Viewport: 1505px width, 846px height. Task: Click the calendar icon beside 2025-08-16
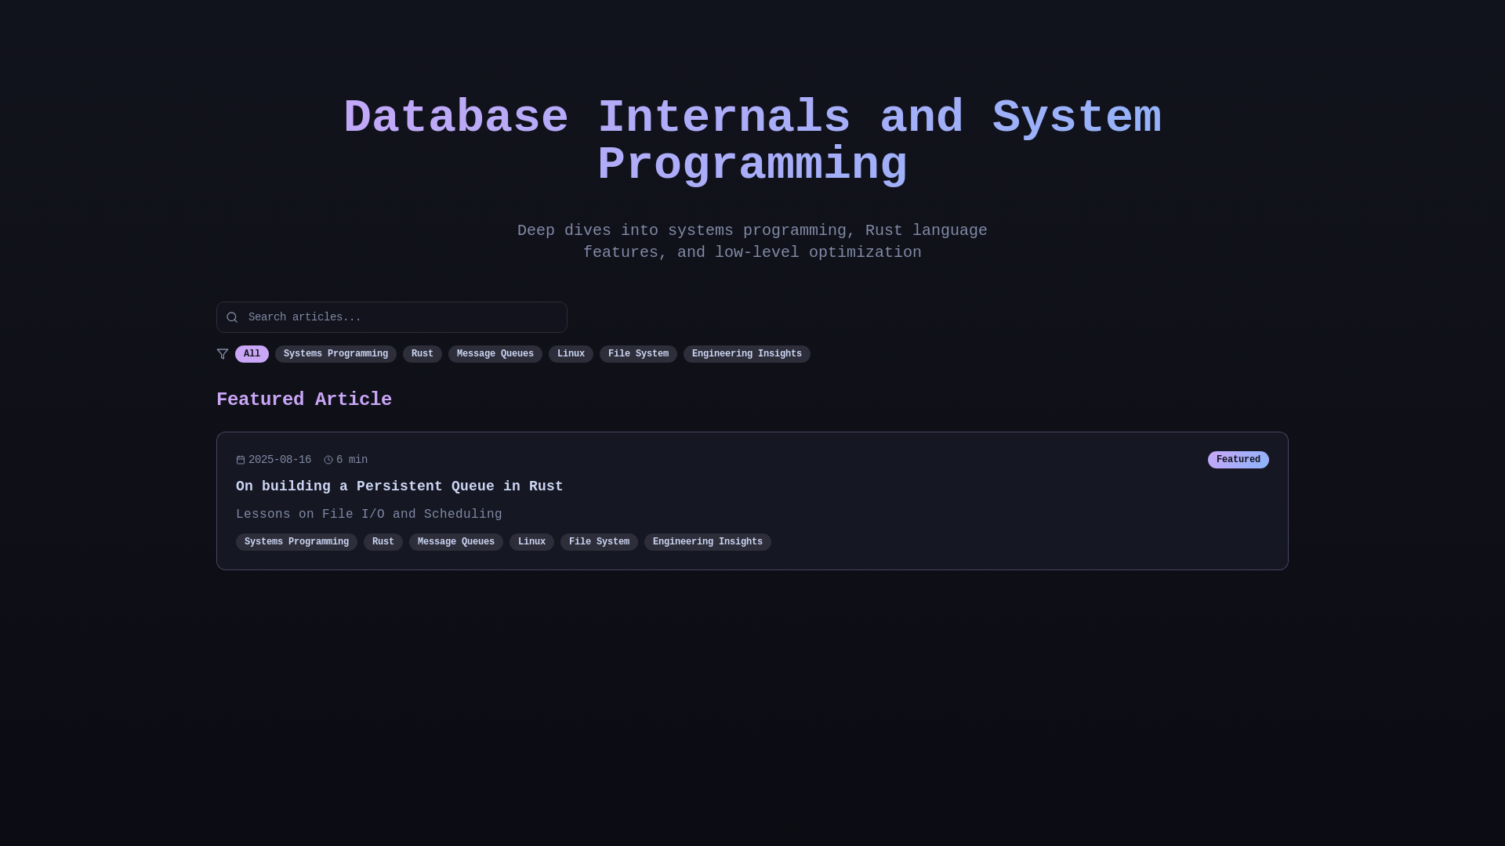coord(241,460)
